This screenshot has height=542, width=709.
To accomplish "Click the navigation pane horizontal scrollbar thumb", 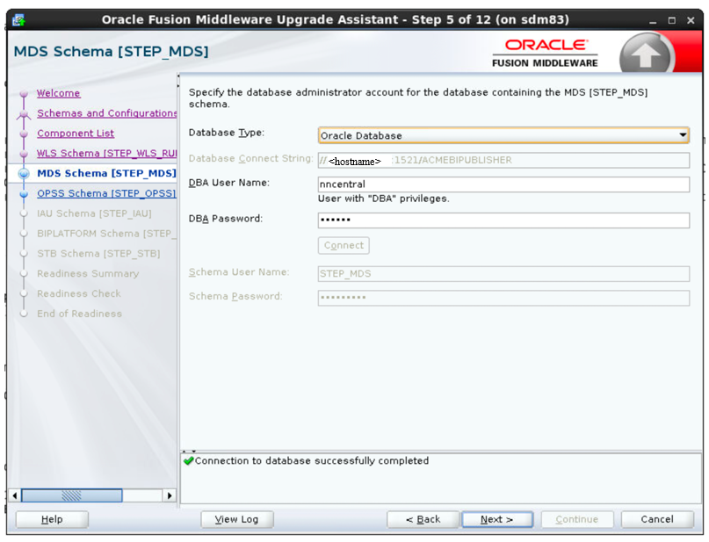I will (x=72, y=495).
